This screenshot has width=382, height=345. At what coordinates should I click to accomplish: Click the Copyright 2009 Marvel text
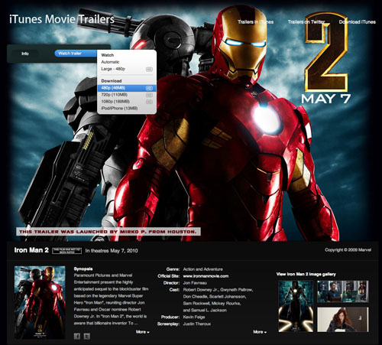pos(348,250)
